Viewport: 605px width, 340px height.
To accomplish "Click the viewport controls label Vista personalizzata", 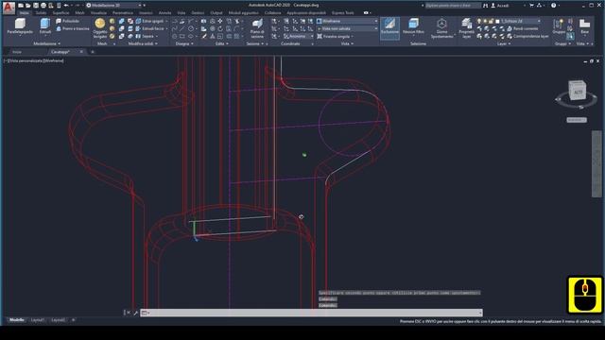I will [x=25, y=60].
